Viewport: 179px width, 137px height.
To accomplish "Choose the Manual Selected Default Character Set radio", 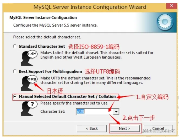I will click(x=15, y=96).
